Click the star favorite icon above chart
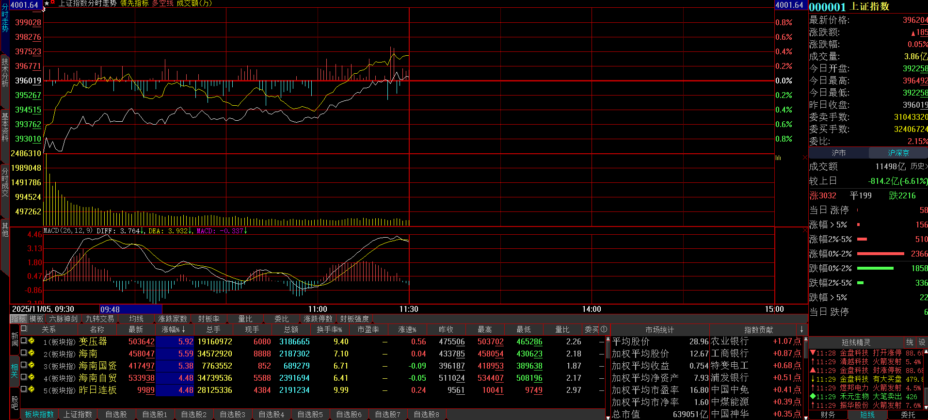The image size is (928, 420). (x=47, y=3)
